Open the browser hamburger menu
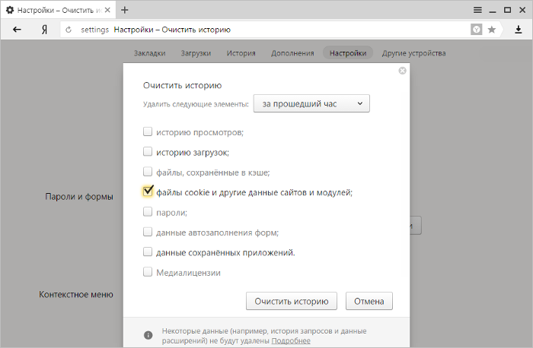This screenshot has width=533, height=348. [x=477, y=10]
